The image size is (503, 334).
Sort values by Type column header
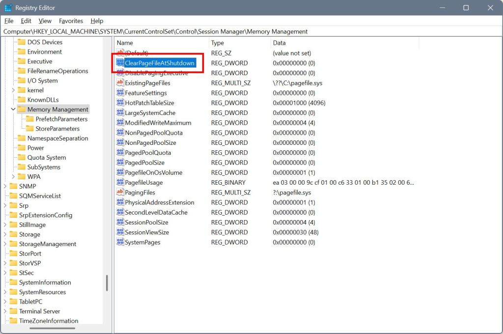point(240,43)
